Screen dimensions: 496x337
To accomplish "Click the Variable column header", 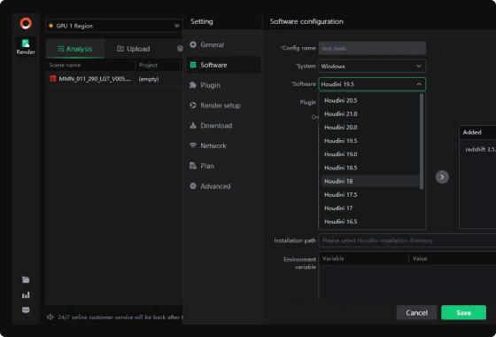I will click(333, 258).
